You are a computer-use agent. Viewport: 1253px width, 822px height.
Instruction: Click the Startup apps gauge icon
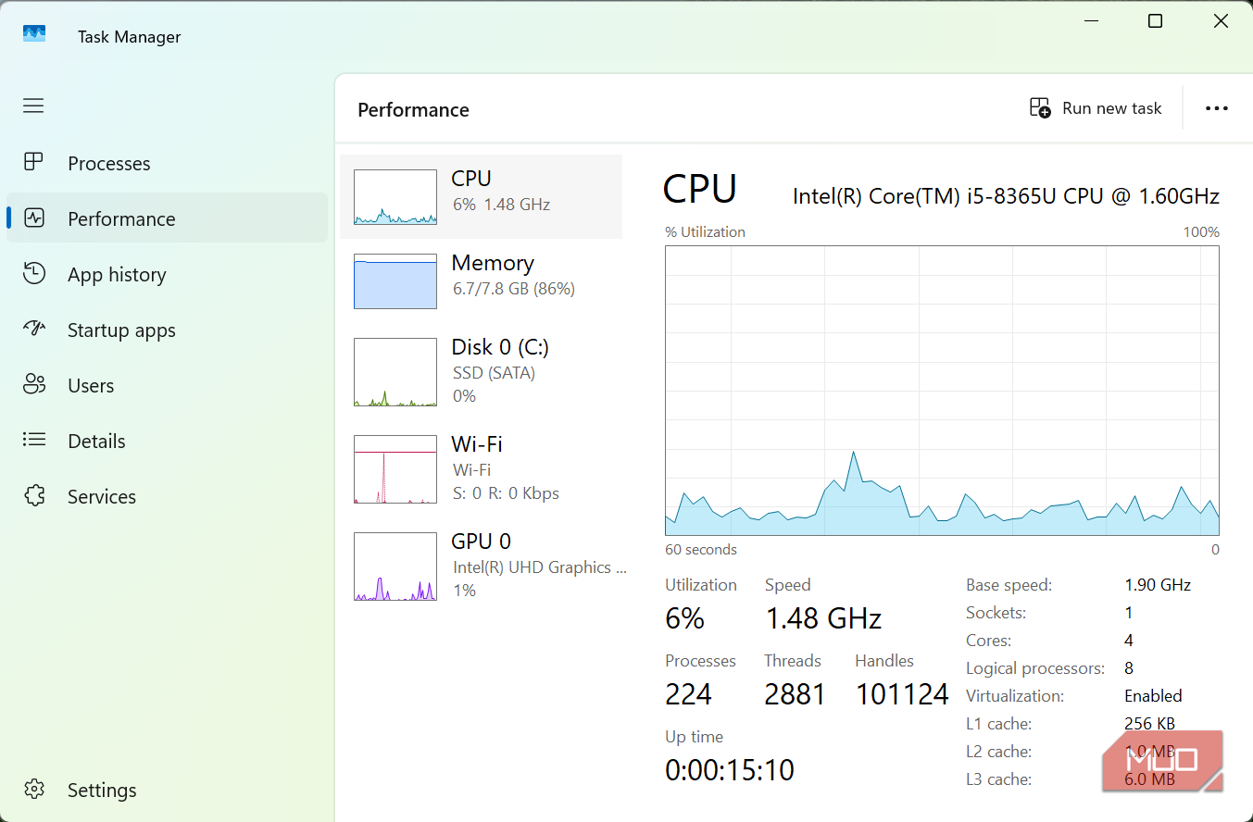[34, 330]
